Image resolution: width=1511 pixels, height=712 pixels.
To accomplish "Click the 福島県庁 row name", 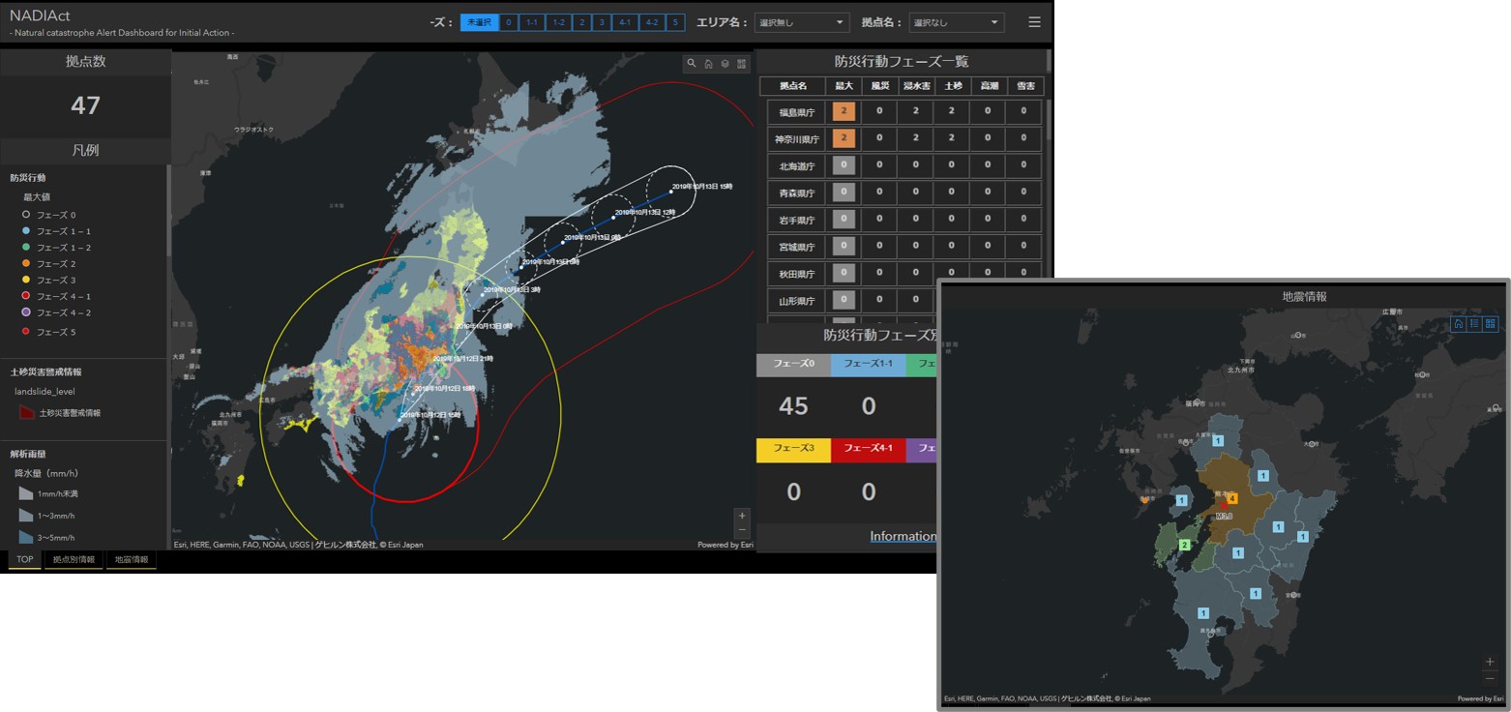I will click(797, 111).
